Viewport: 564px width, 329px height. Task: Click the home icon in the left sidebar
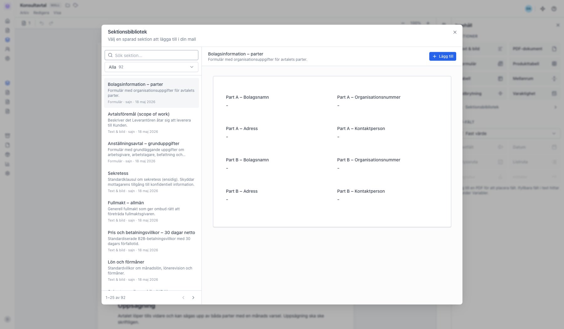[8, 21]
